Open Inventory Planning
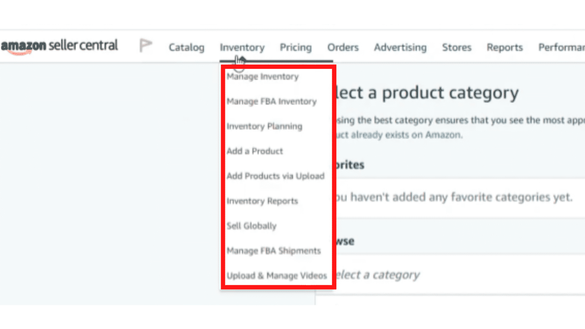This screenshot has height=329, width=585. click(x=264, y=126)
